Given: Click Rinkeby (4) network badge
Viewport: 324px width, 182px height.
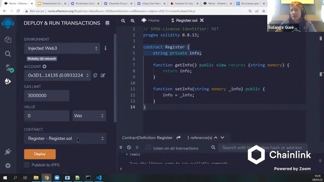Looking at the screenshot, I should click(42, 59).
